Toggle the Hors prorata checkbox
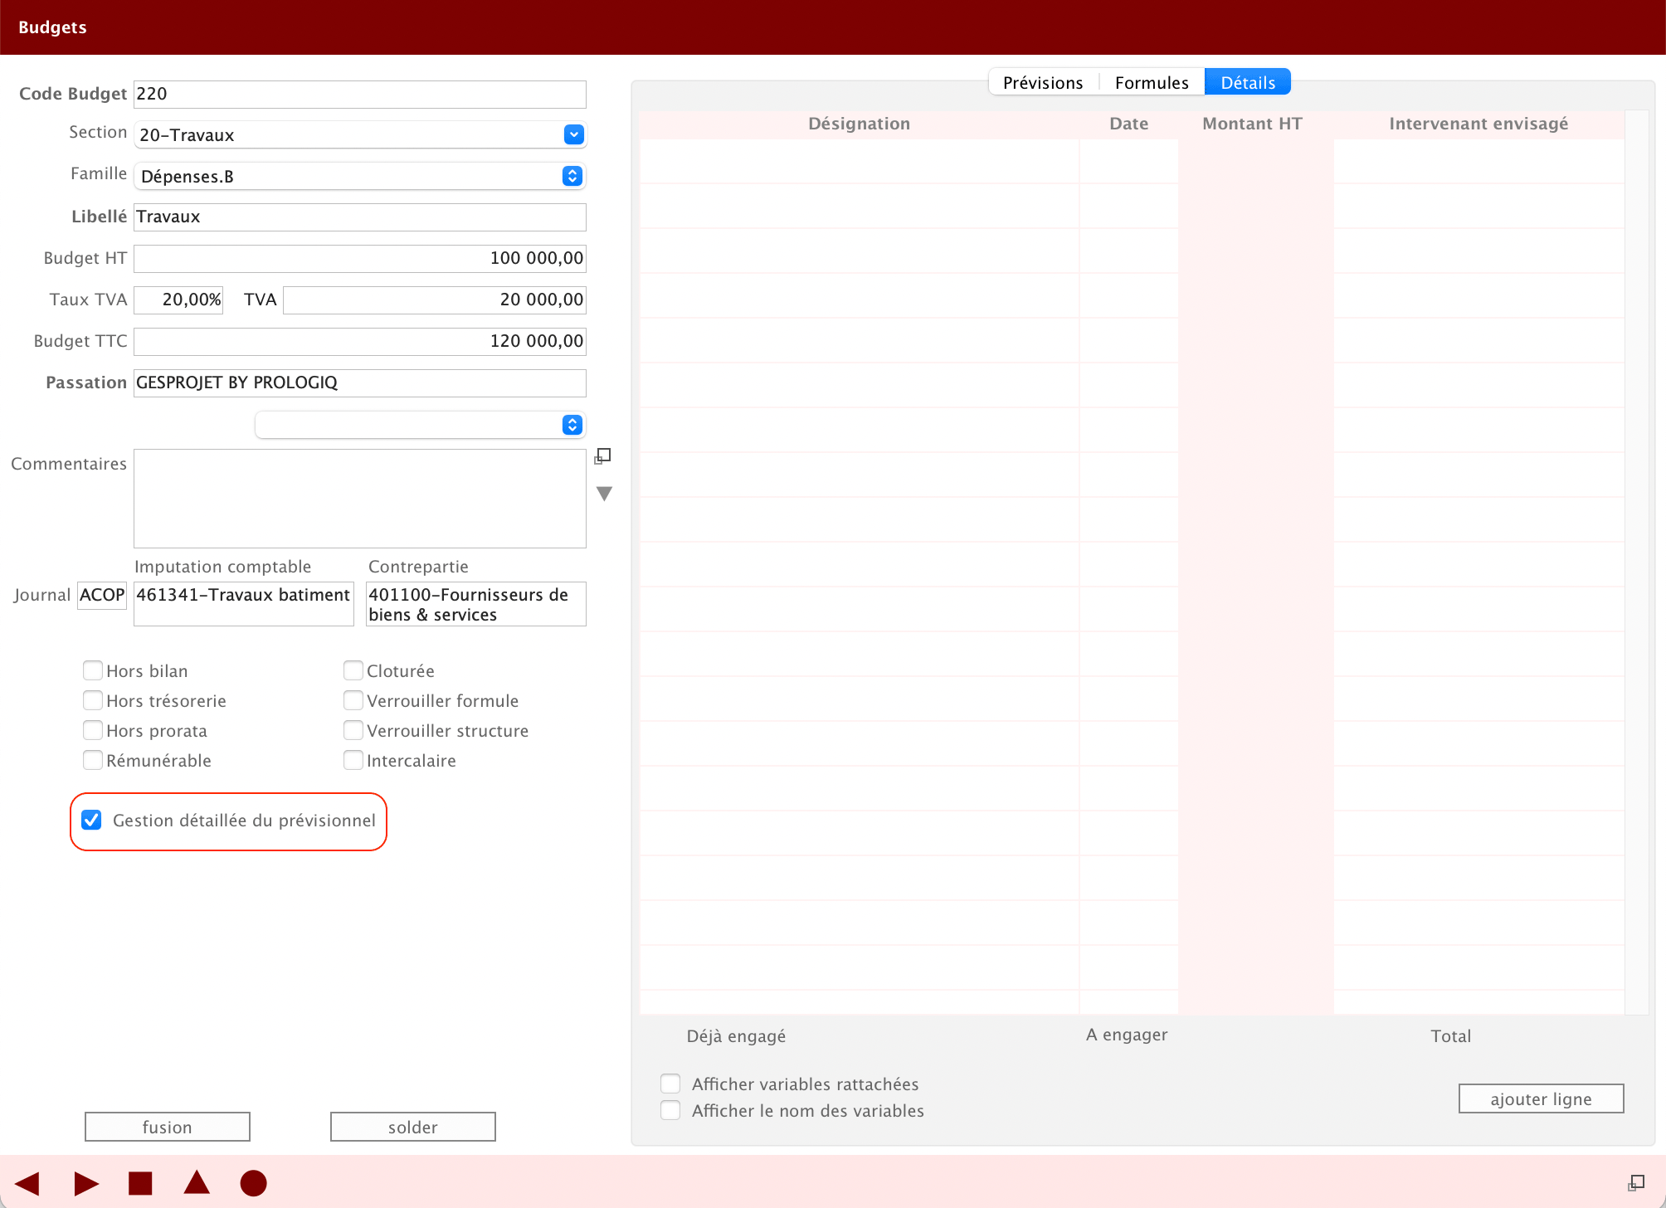This screenshot has height=1208, width=1666. pos(93,730)
